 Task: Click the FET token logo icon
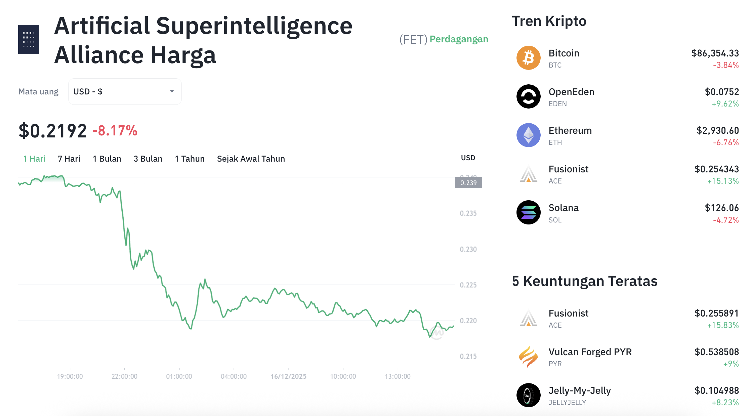click(29, 39)
